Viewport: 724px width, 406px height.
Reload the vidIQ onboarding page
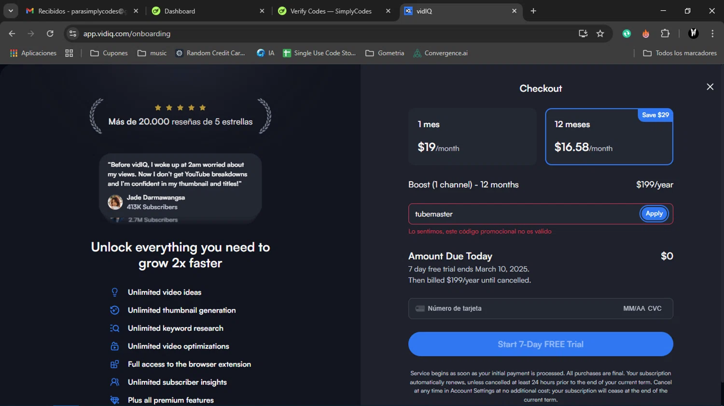point(50,34)
